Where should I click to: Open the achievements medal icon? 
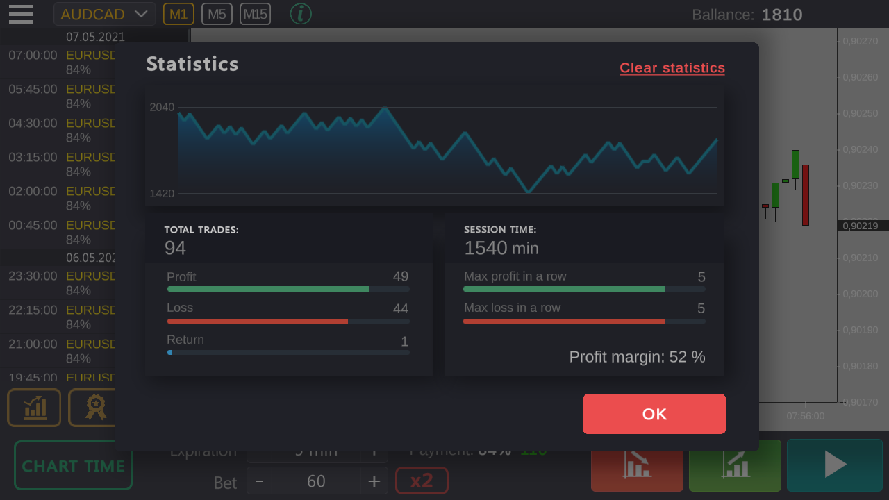click(94, 408)
